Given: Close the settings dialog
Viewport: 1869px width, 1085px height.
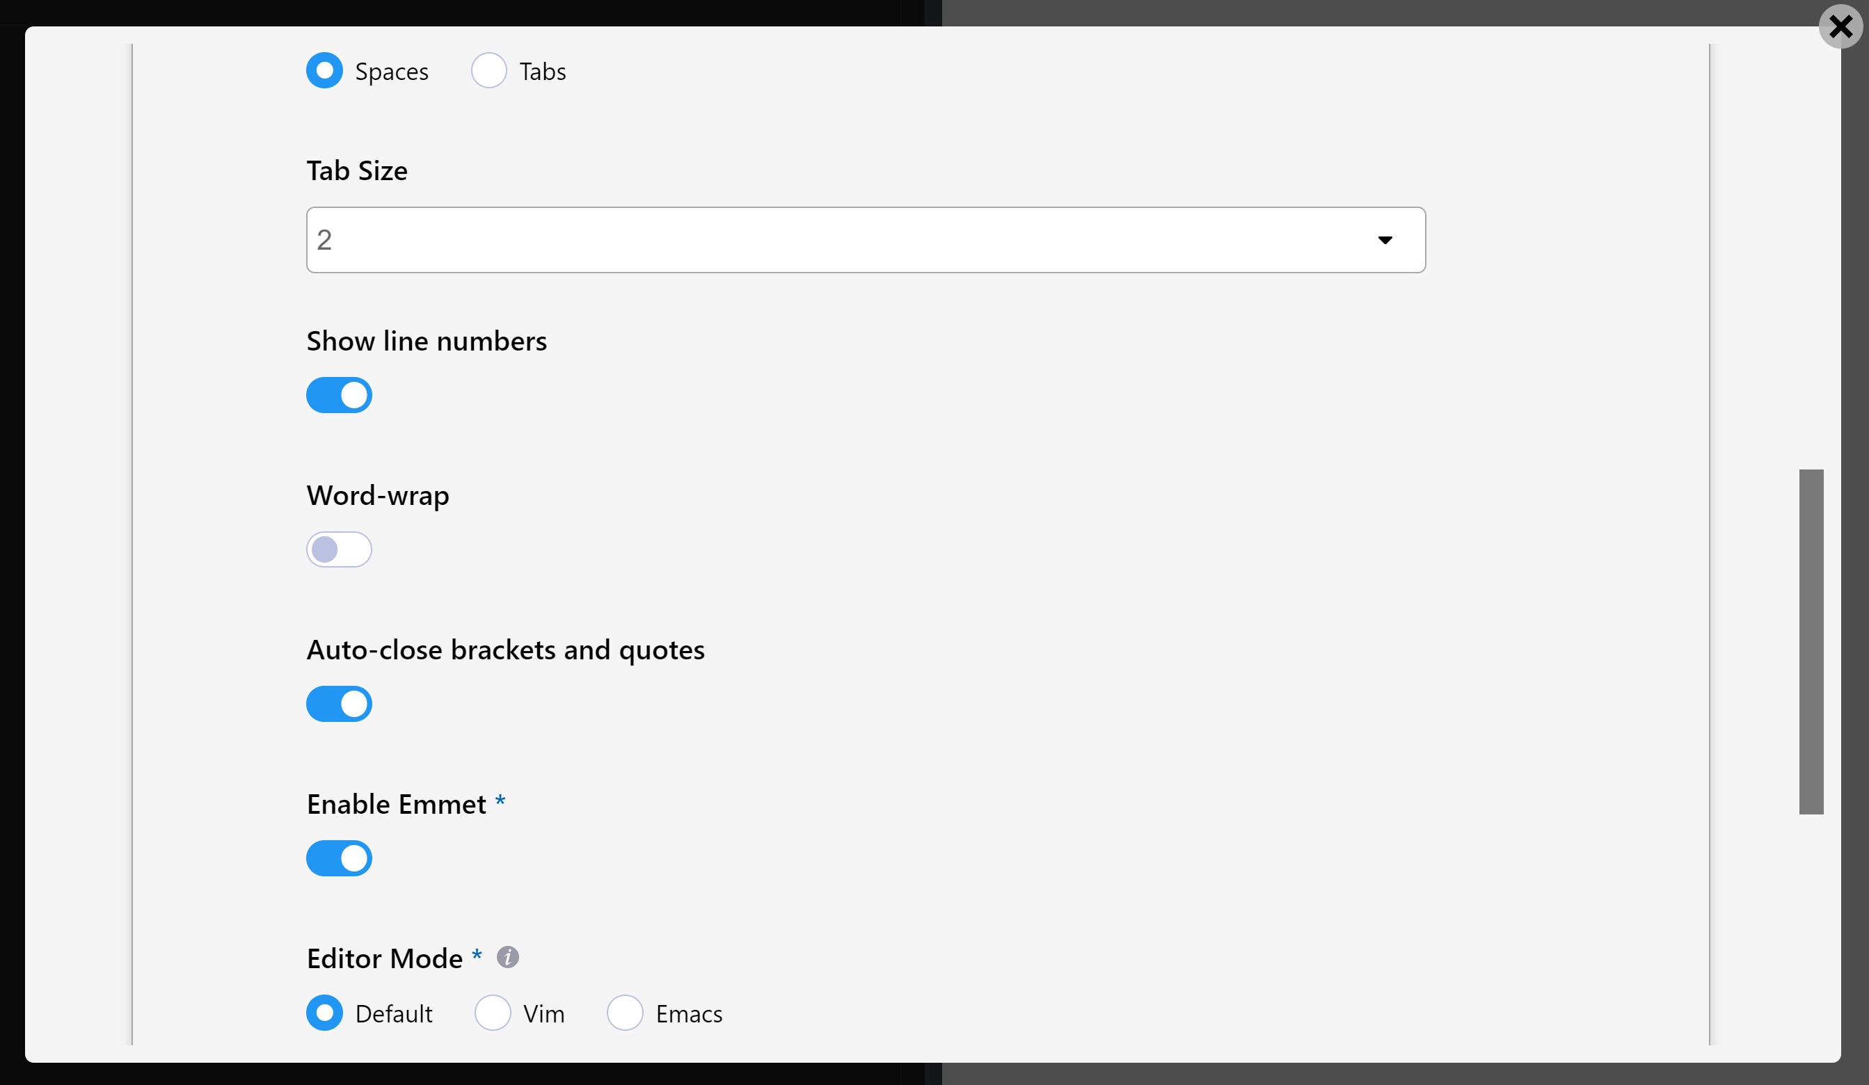Looking at the screenshot, I should pyautogui.click(x=1840, y=27).
